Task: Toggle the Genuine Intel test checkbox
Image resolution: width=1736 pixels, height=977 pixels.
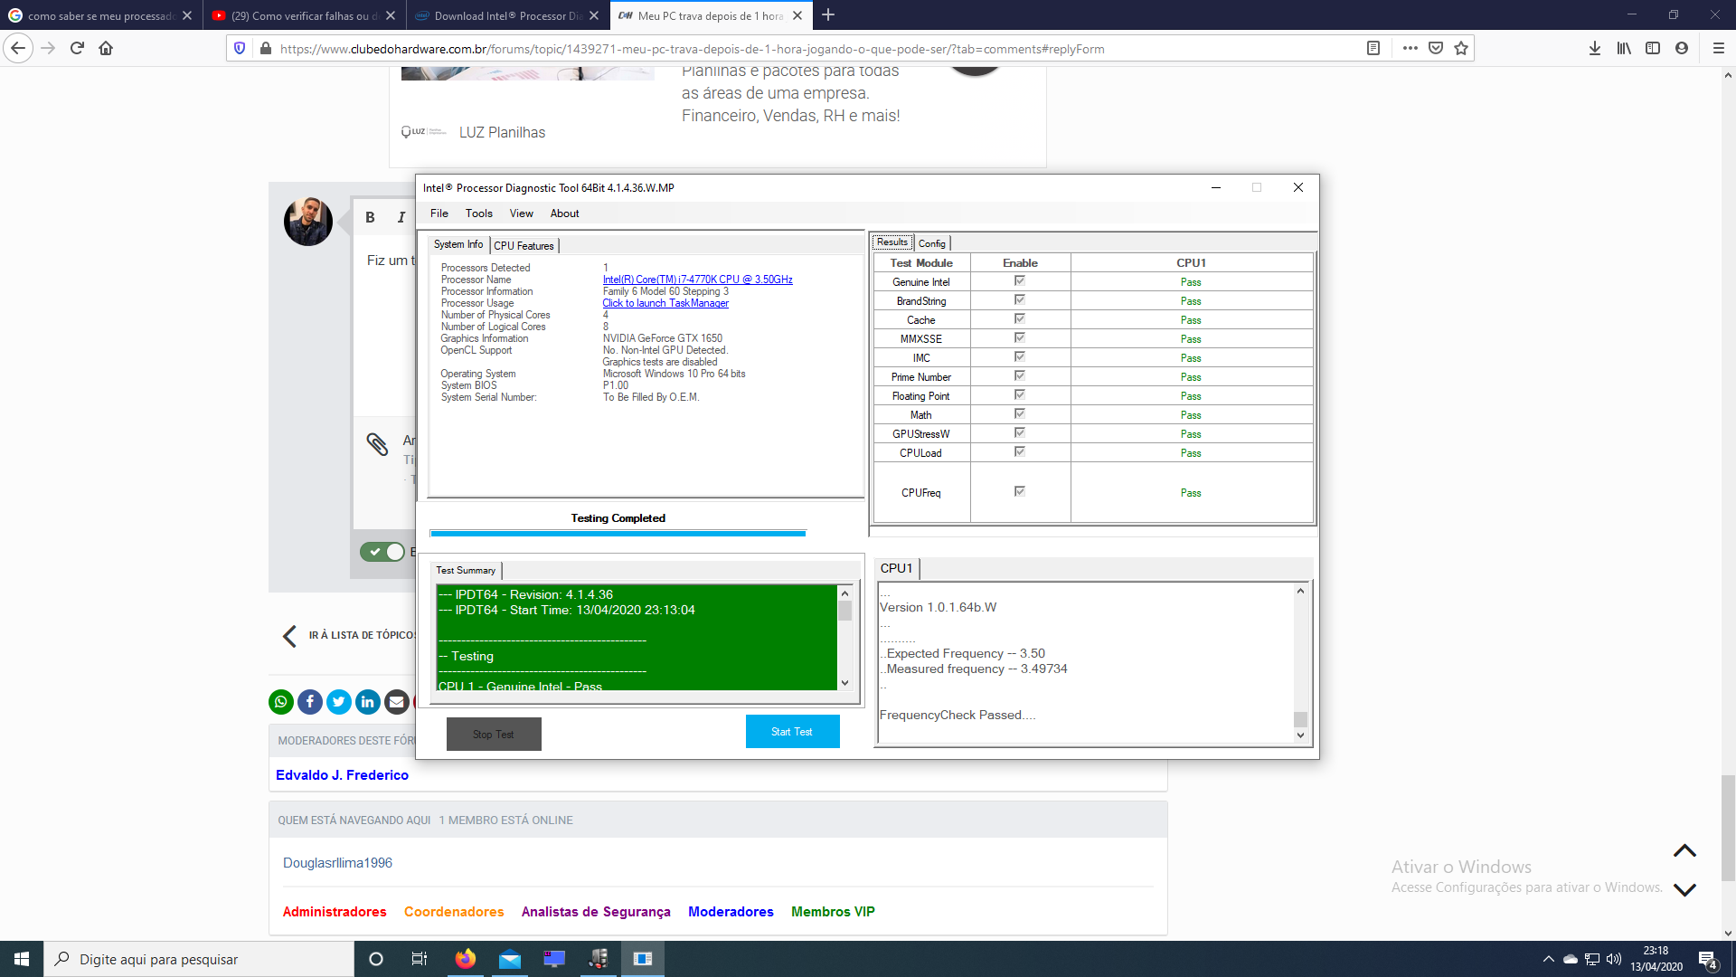Action: coord(1020,281)
